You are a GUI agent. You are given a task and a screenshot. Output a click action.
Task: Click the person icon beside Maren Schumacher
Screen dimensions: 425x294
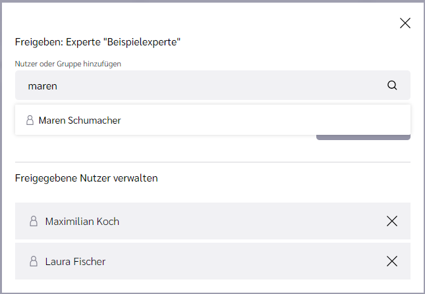30,120
